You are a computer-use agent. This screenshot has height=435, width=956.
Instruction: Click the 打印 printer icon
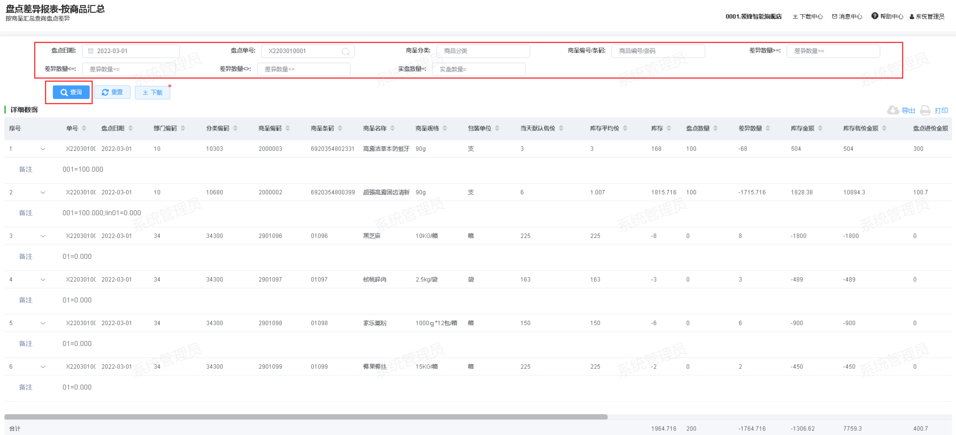tap(925, 110)
